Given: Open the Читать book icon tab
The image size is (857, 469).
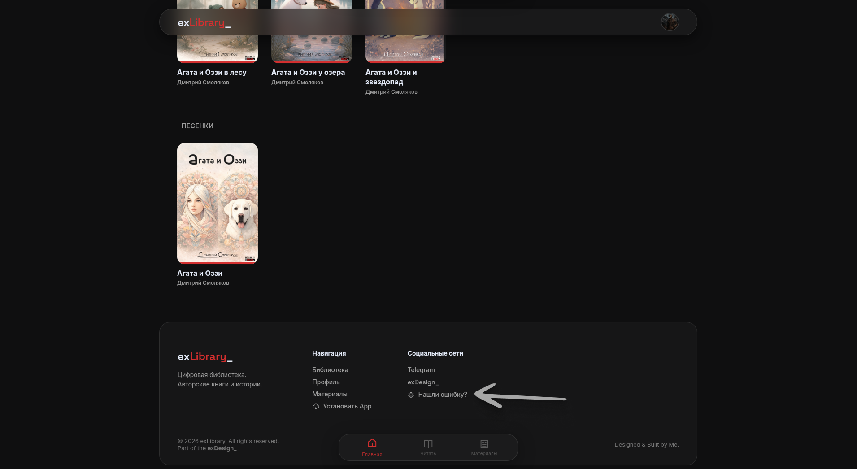Looking at the screenshot, I should [428, 444].
